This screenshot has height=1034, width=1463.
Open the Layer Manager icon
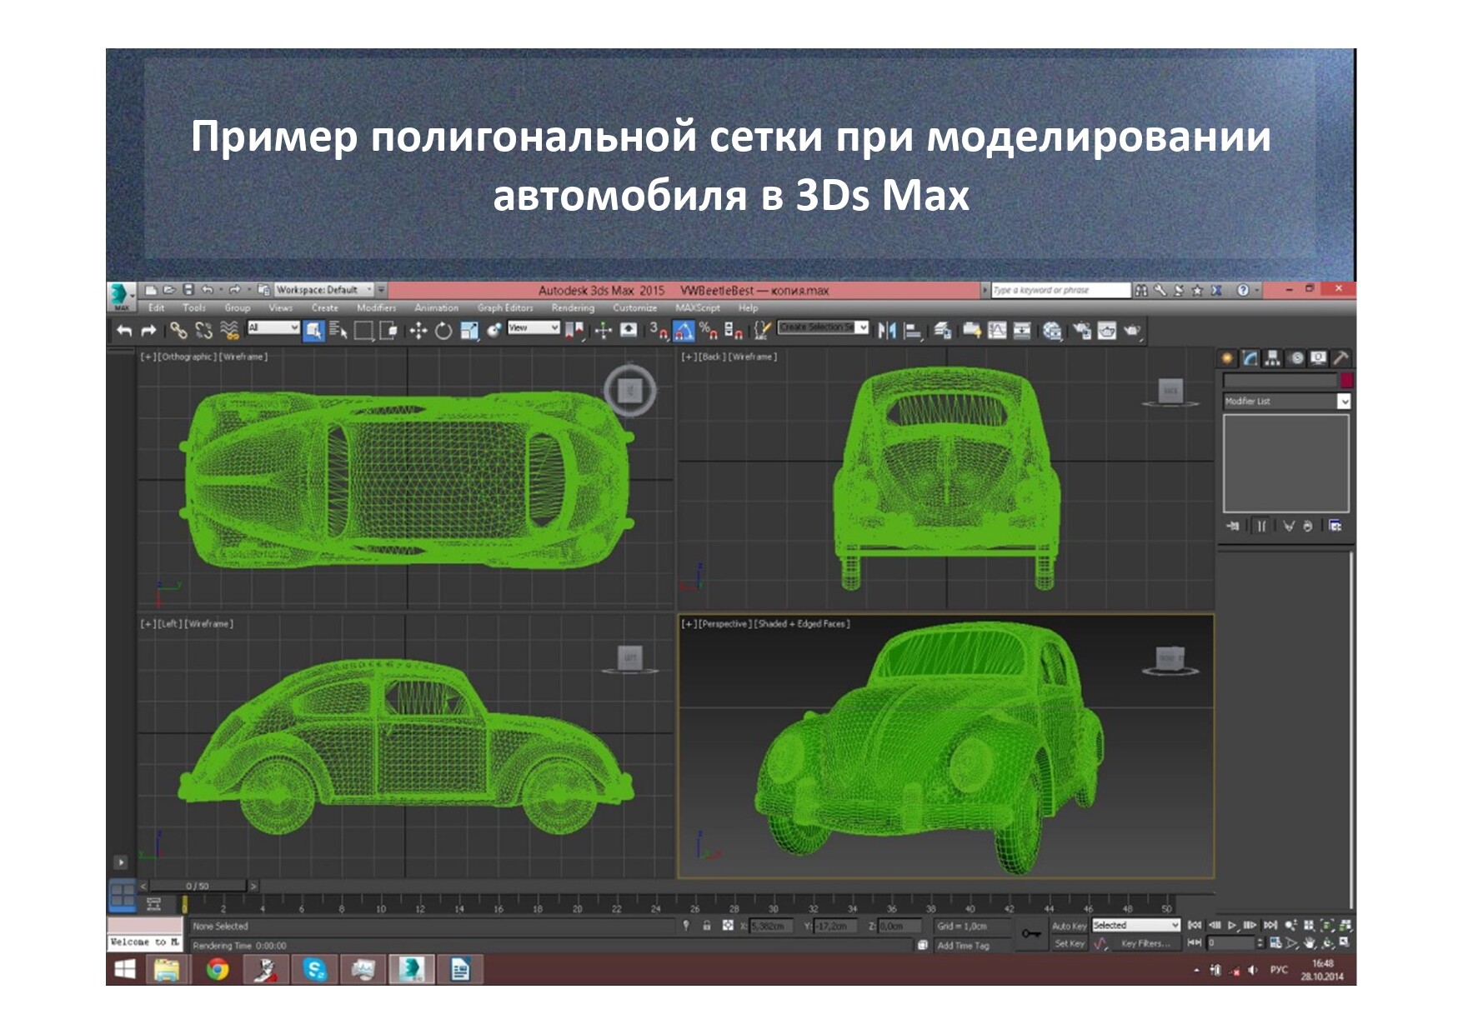943,331
